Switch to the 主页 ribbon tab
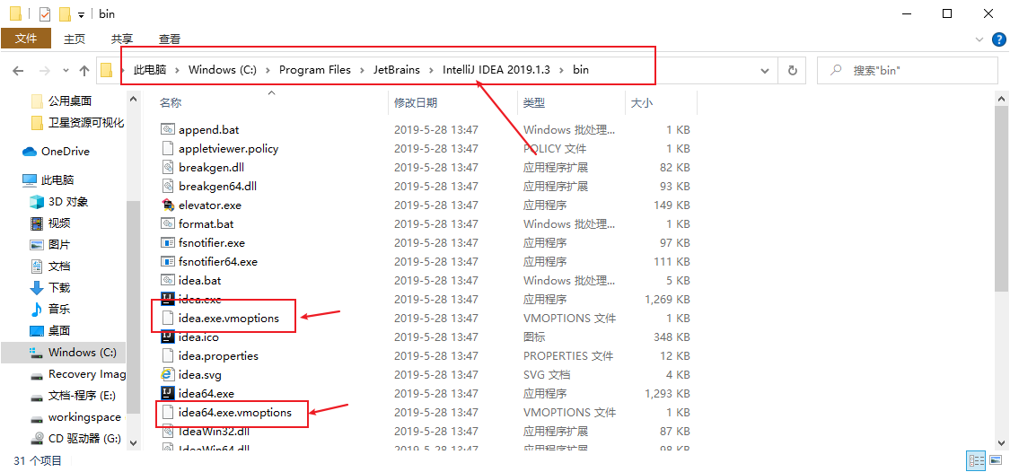The width and height of the screenshot is (1010, 472). coord(75,39)
